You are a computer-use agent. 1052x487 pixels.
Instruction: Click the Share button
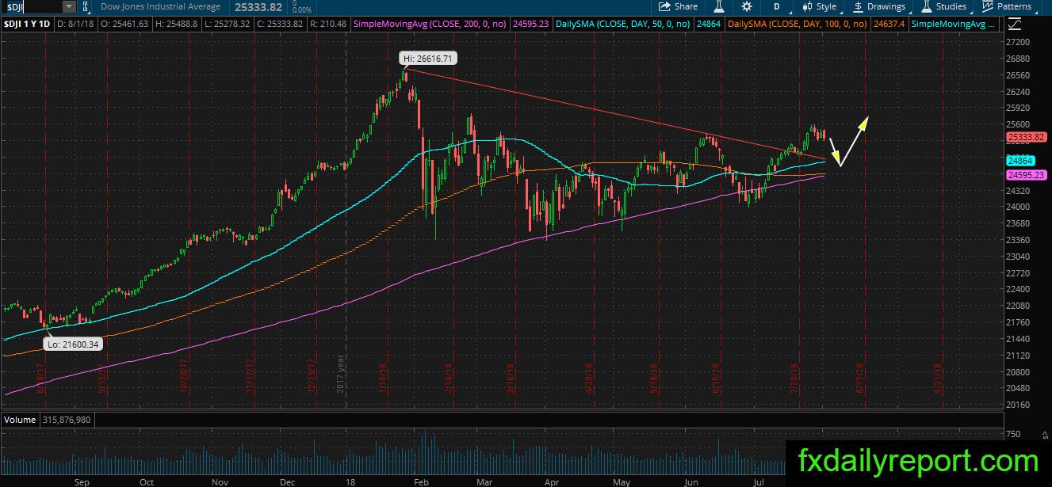coord(679,6)
